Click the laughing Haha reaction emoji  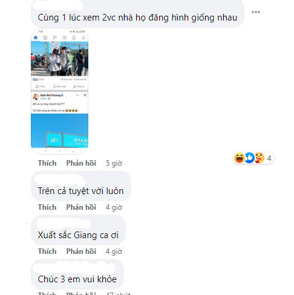pyautogui.click(x=240, y=158)
